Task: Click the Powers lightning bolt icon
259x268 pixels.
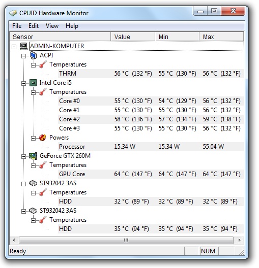Action: [42, 138]
